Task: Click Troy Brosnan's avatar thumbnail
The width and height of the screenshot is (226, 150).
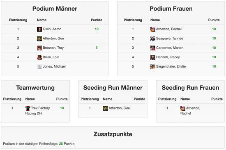Action: (39, 48)
